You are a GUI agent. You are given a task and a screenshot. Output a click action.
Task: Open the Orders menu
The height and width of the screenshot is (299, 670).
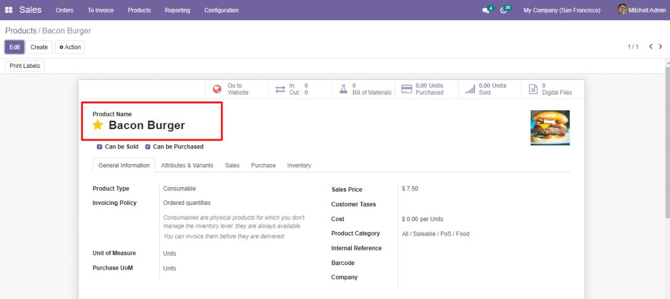pos(65,10)
